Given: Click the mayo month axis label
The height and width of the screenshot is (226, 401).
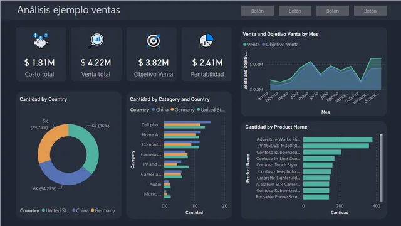Looking at the screenshot, I should coord(304,96).
